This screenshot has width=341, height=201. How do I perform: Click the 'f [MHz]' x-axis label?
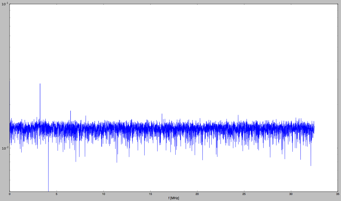(174, 198)
